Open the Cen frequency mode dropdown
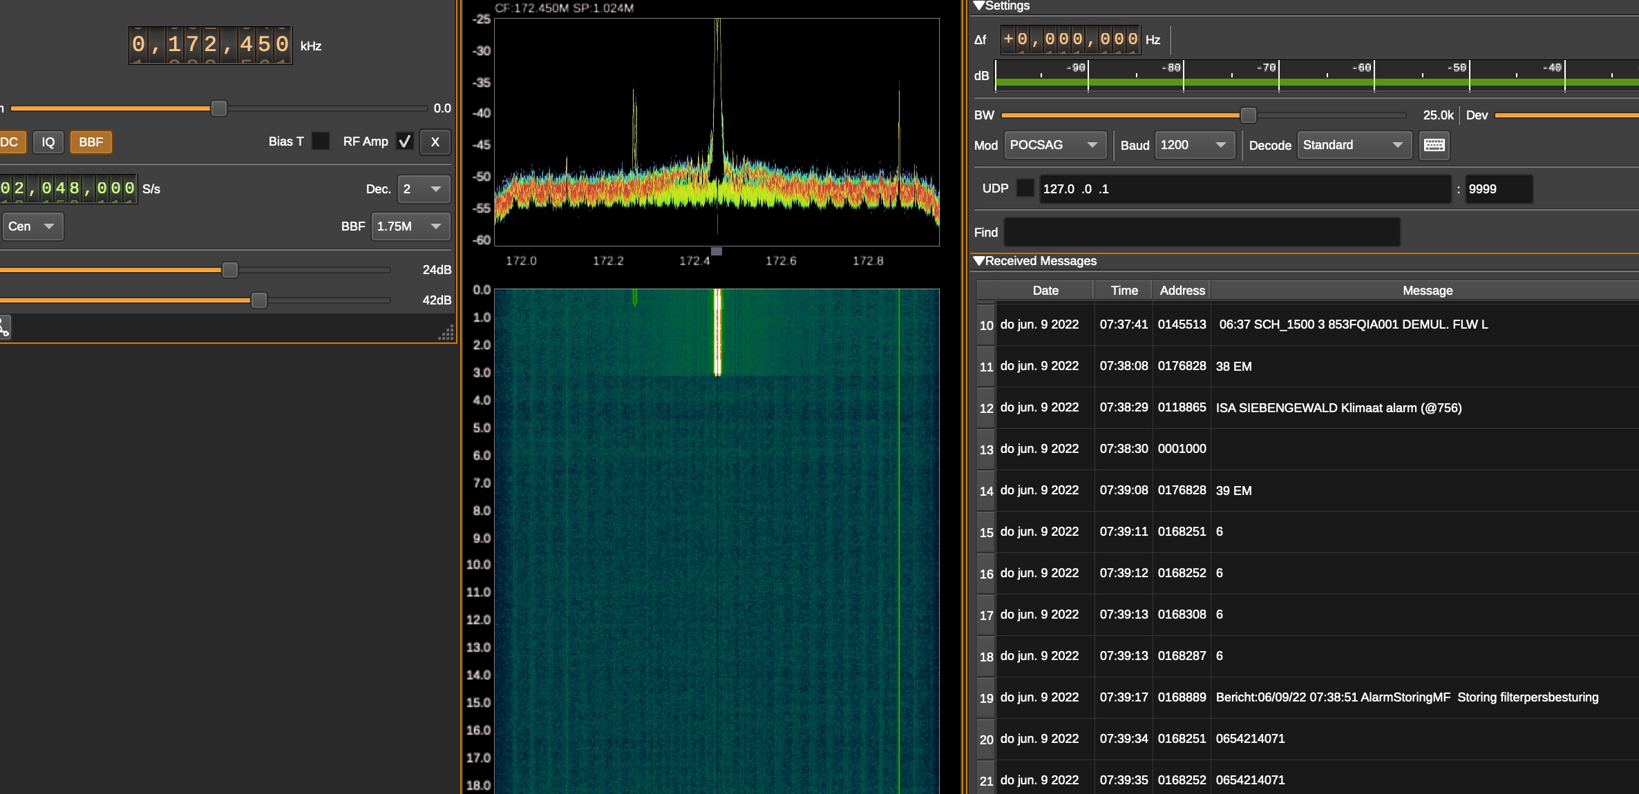 click(32, 226)
